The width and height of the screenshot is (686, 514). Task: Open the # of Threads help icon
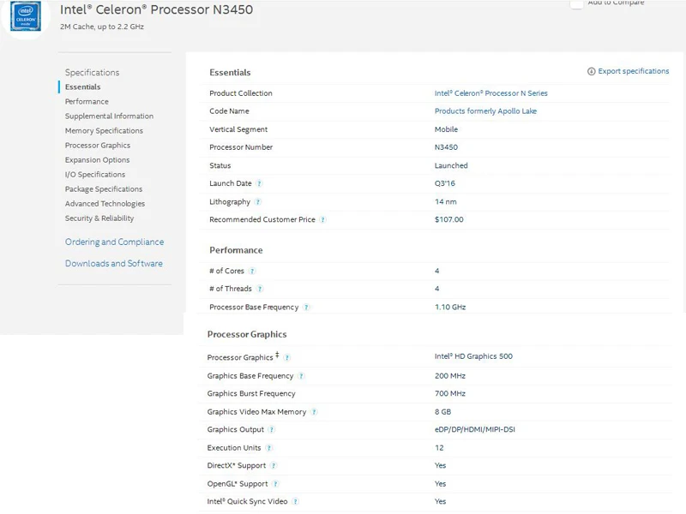(x=260, y=289)
